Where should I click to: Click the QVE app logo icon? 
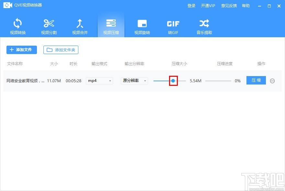(x=8, y=5)
